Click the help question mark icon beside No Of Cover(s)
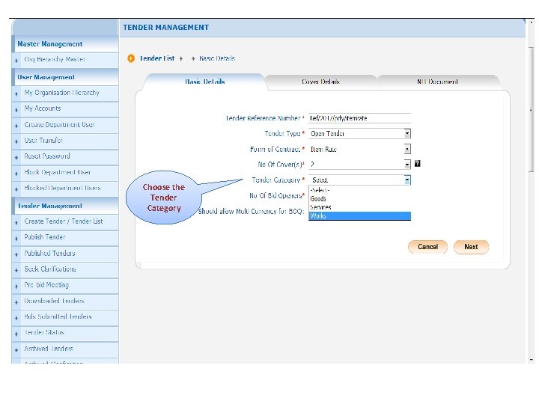 [x=417, y=164]
